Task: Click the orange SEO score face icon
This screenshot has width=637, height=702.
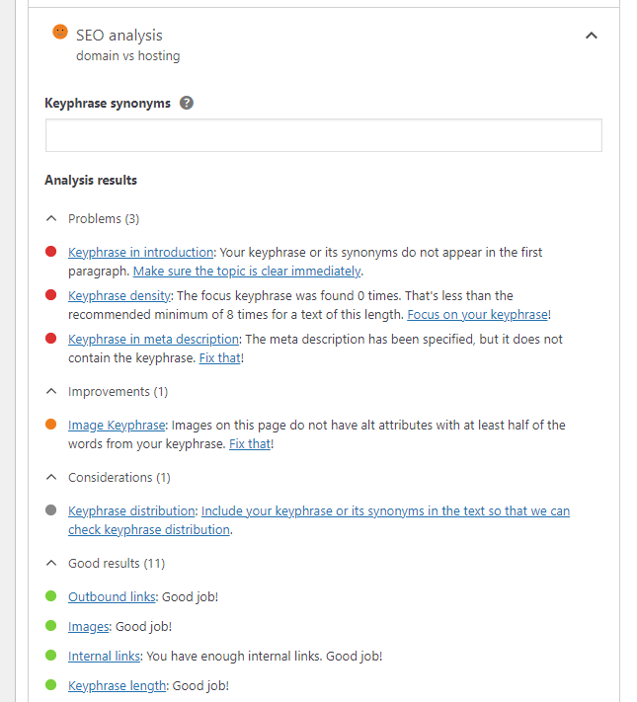Action: (x=60, y=33)
